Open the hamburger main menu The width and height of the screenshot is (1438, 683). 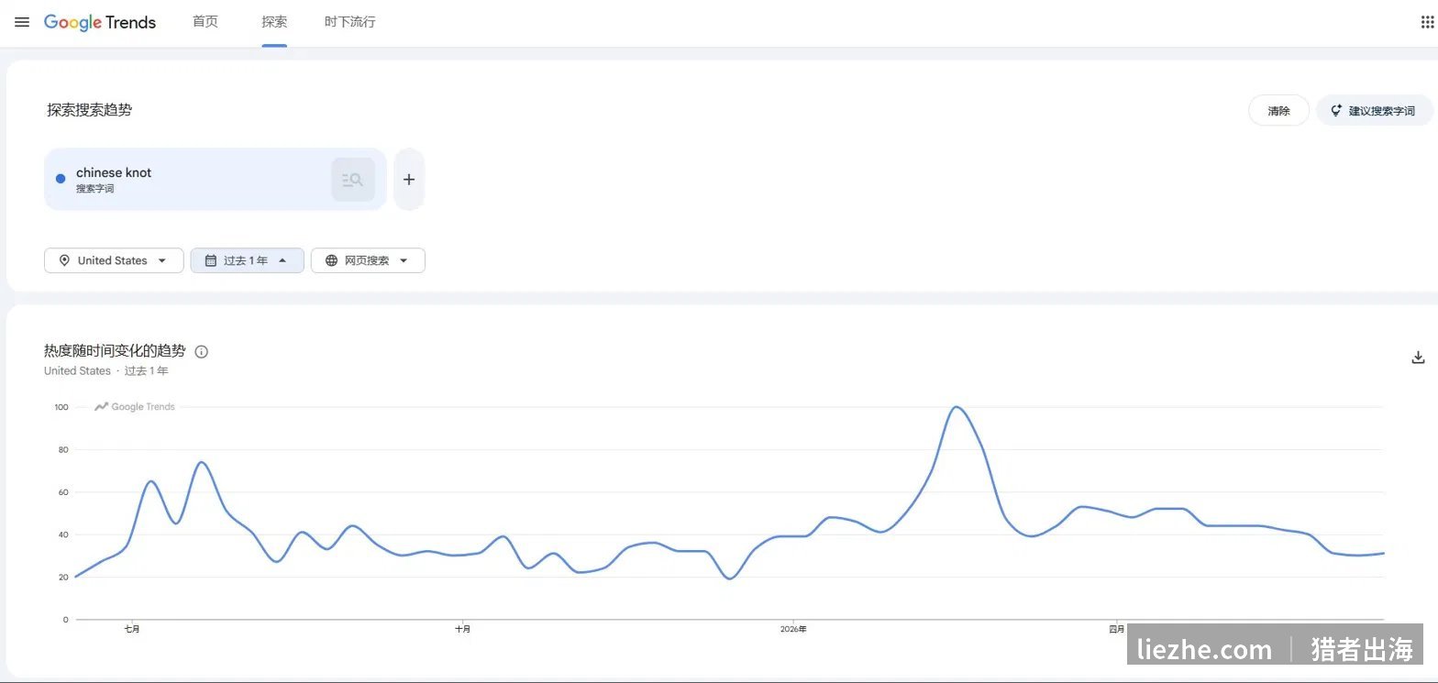pos(22,22)
